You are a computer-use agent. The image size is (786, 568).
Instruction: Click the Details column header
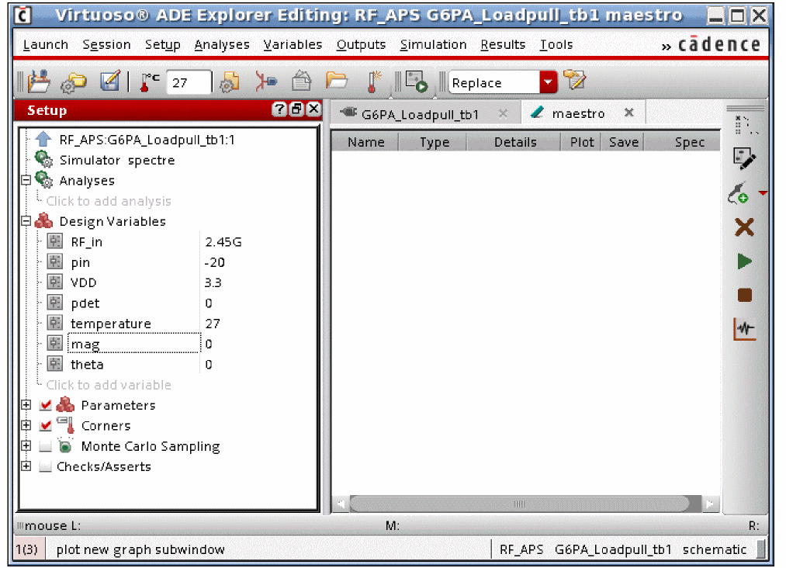pos(514,142)
